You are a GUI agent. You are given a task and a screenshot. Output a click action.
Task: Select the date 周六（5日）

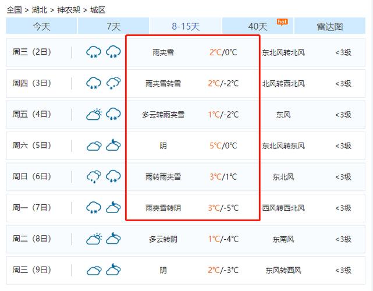click(31, 145)
